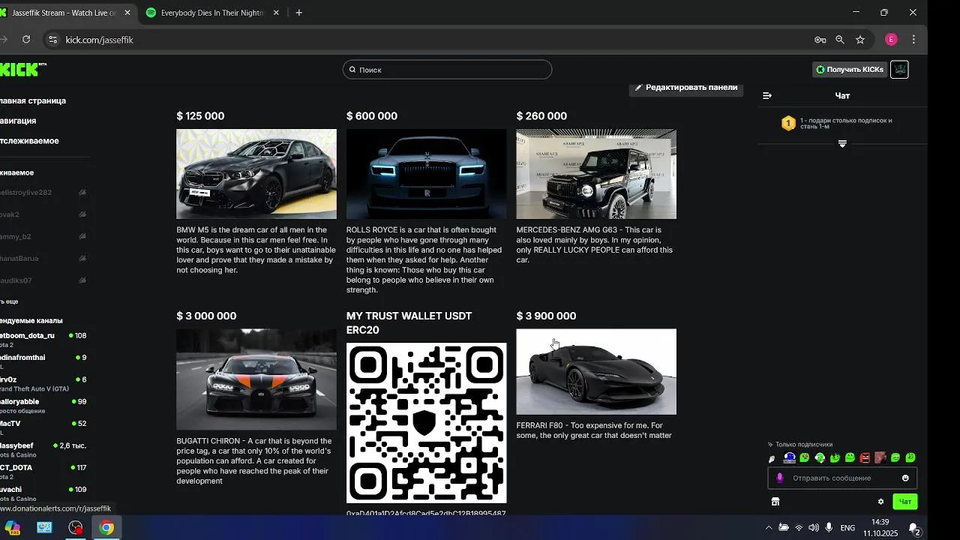Click the muted icon beside ovak2

[x=82, y=214]
